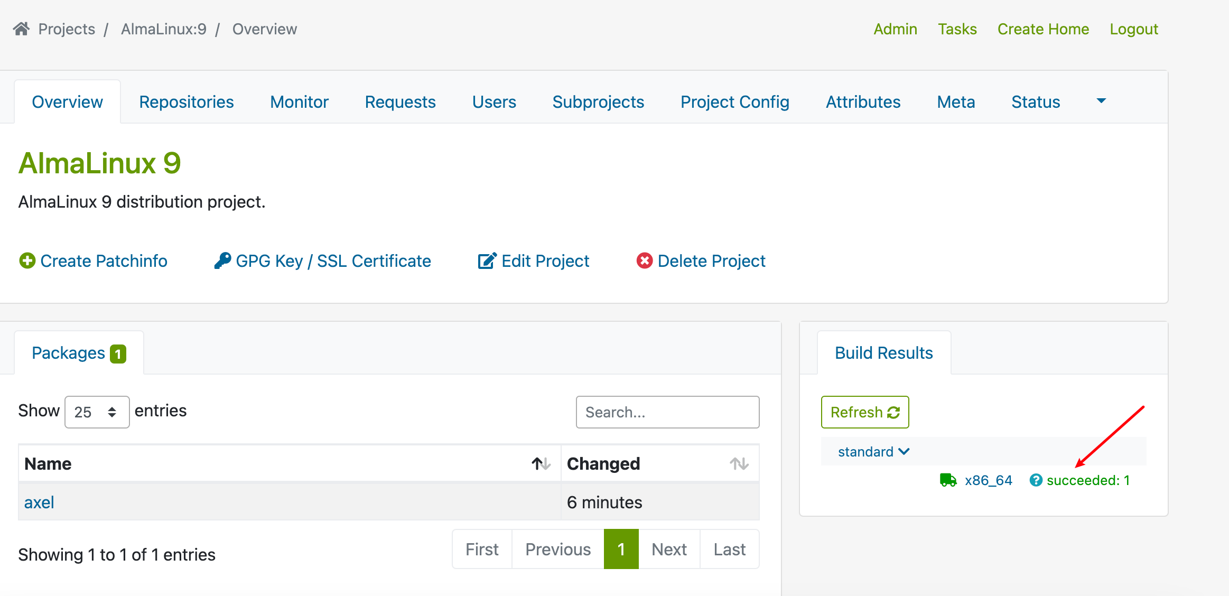Open AlmaLinux:9 breadcrumb link
This screenshot has width=1229, height=596.
[164, 29]
